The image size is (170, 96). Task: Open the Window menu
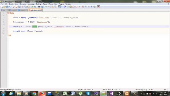click(x=68, y=4)
